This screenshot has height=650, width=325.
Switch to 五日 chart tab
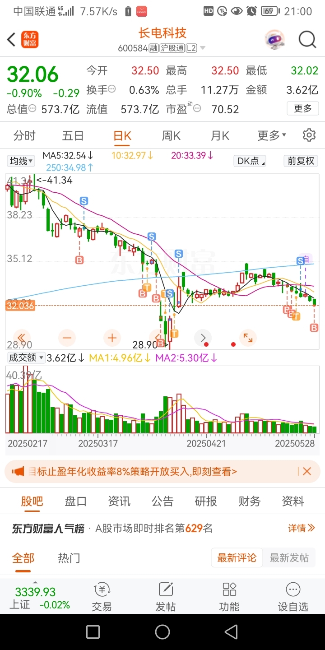(73, 135)
